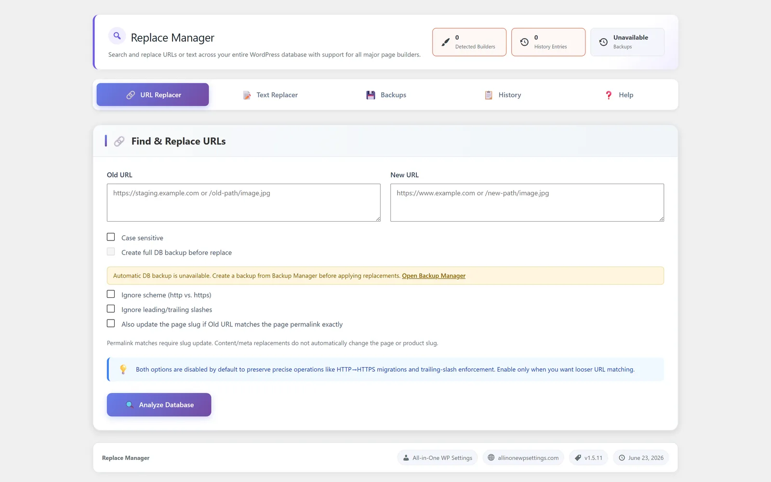Open the Detected Builders stat card
This screenshot has height=482, width=771.
[469, 42]
